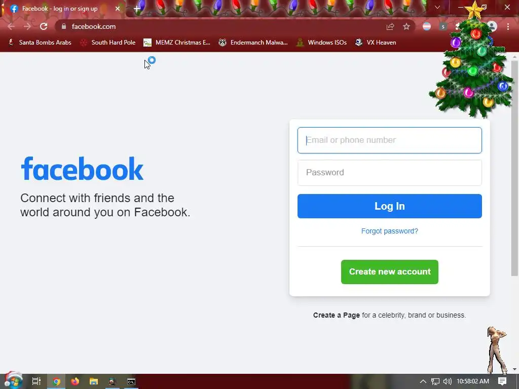519x389 pixels.
Task: Reload the Facebook page
Action: click(44, 26)
